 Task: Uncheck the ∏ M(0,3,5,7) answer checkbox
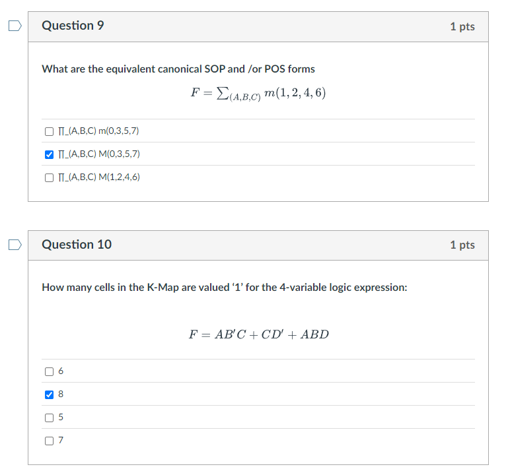pyautogui.click(x=50, y=154)
